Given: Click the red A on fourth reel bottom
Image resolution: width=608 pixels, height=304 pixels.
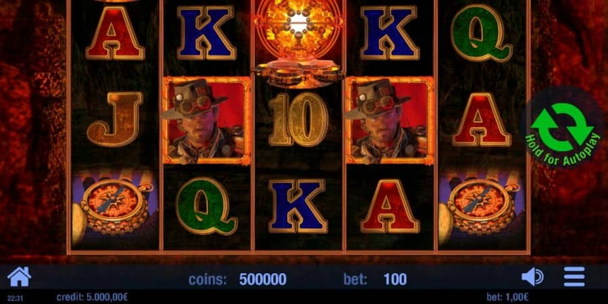Looking at the screenshot, I should (x=390, y=205).
